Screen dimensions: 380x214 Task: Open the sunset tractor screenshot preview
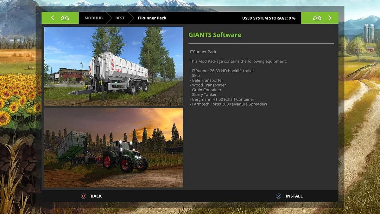click(x=114, y=147)
